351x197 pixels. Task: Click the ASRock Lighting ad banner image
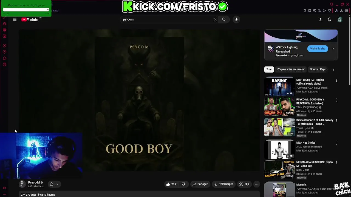tap(301, 36)
